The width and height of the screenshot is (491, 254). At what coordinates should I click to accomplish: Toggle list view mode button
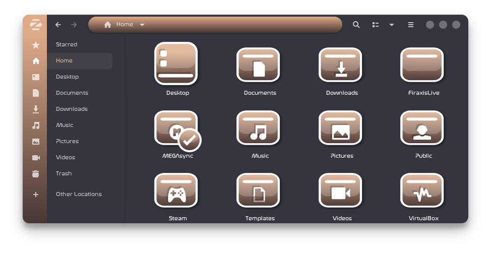(x=376, y=25)
